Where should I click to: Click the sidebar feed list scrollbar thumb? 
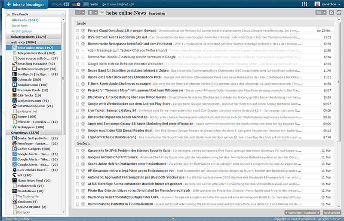pos(63,78)
